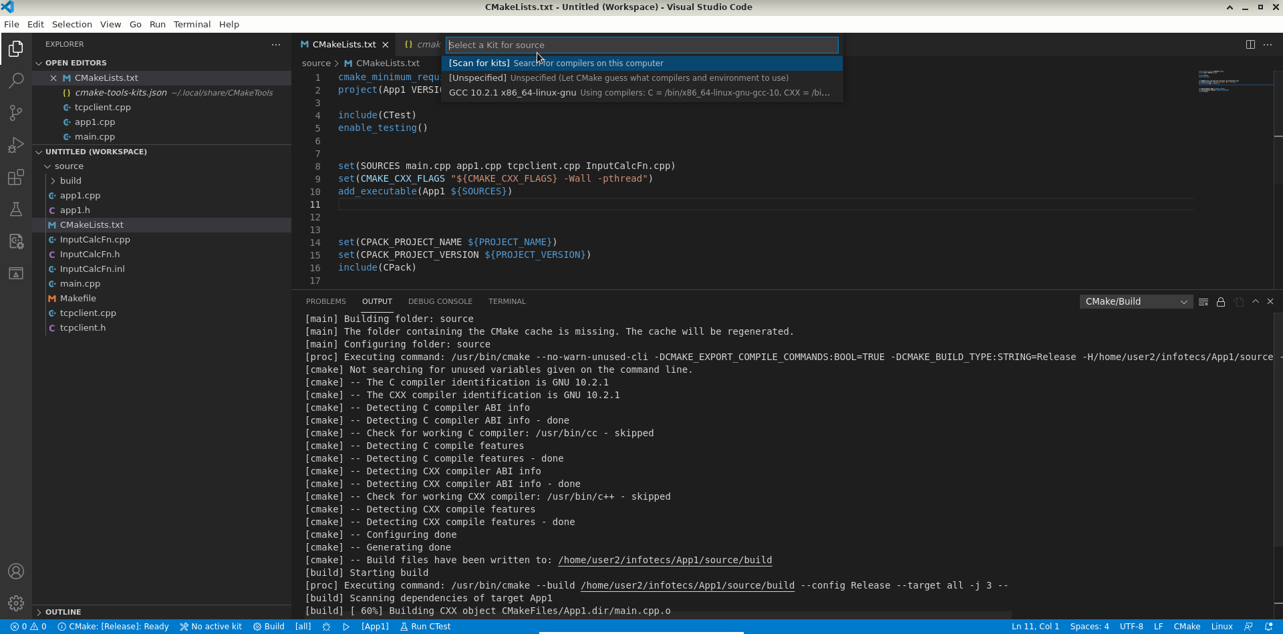The width and height of the screenshot is (1283, 634).
Task: Close the bottom panel
Action: [1270, 301]
